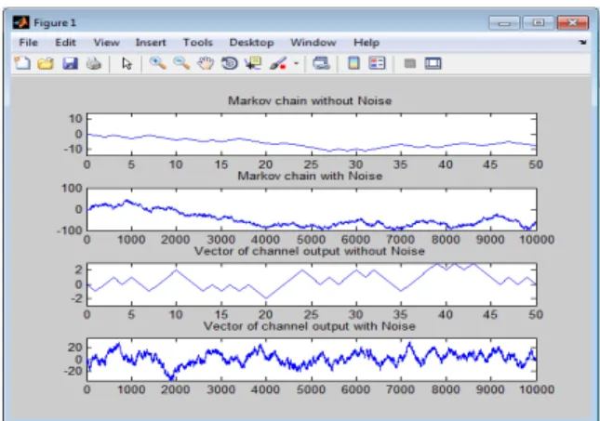Click the Link Plot icon
The width and height of the screenshot is (600, 421).
pyautogui.click(x=321, y=63)
